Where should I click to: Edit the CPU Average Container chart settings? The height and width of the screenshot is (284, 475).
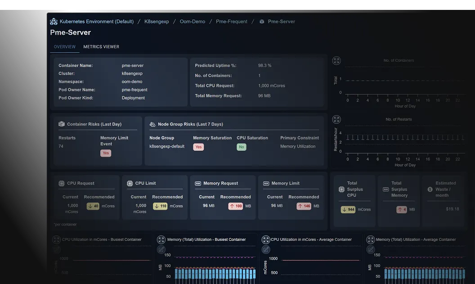click(266, 249)
